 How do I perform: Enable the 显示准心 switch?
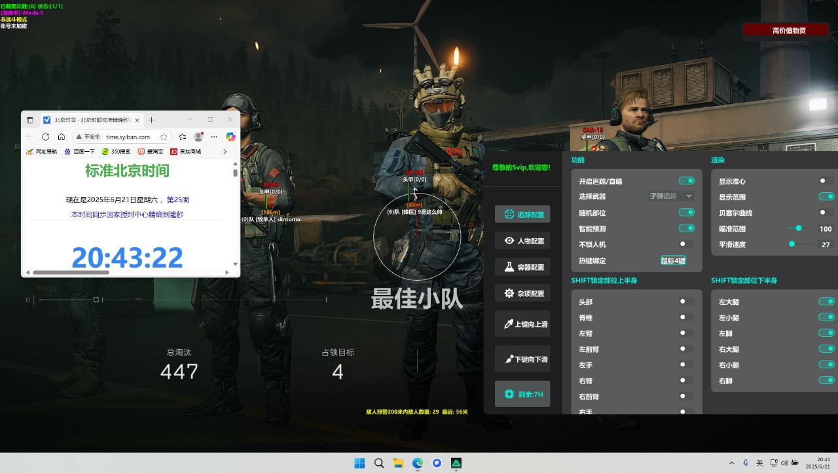tap(826, 181)
